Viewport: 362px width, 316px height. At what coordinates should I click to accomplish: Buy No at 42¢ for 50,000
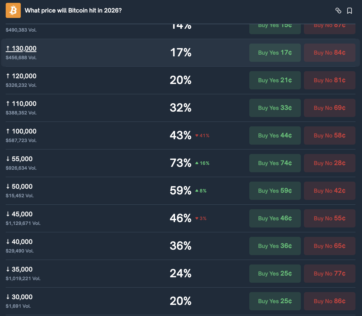(x=330, y=191)
